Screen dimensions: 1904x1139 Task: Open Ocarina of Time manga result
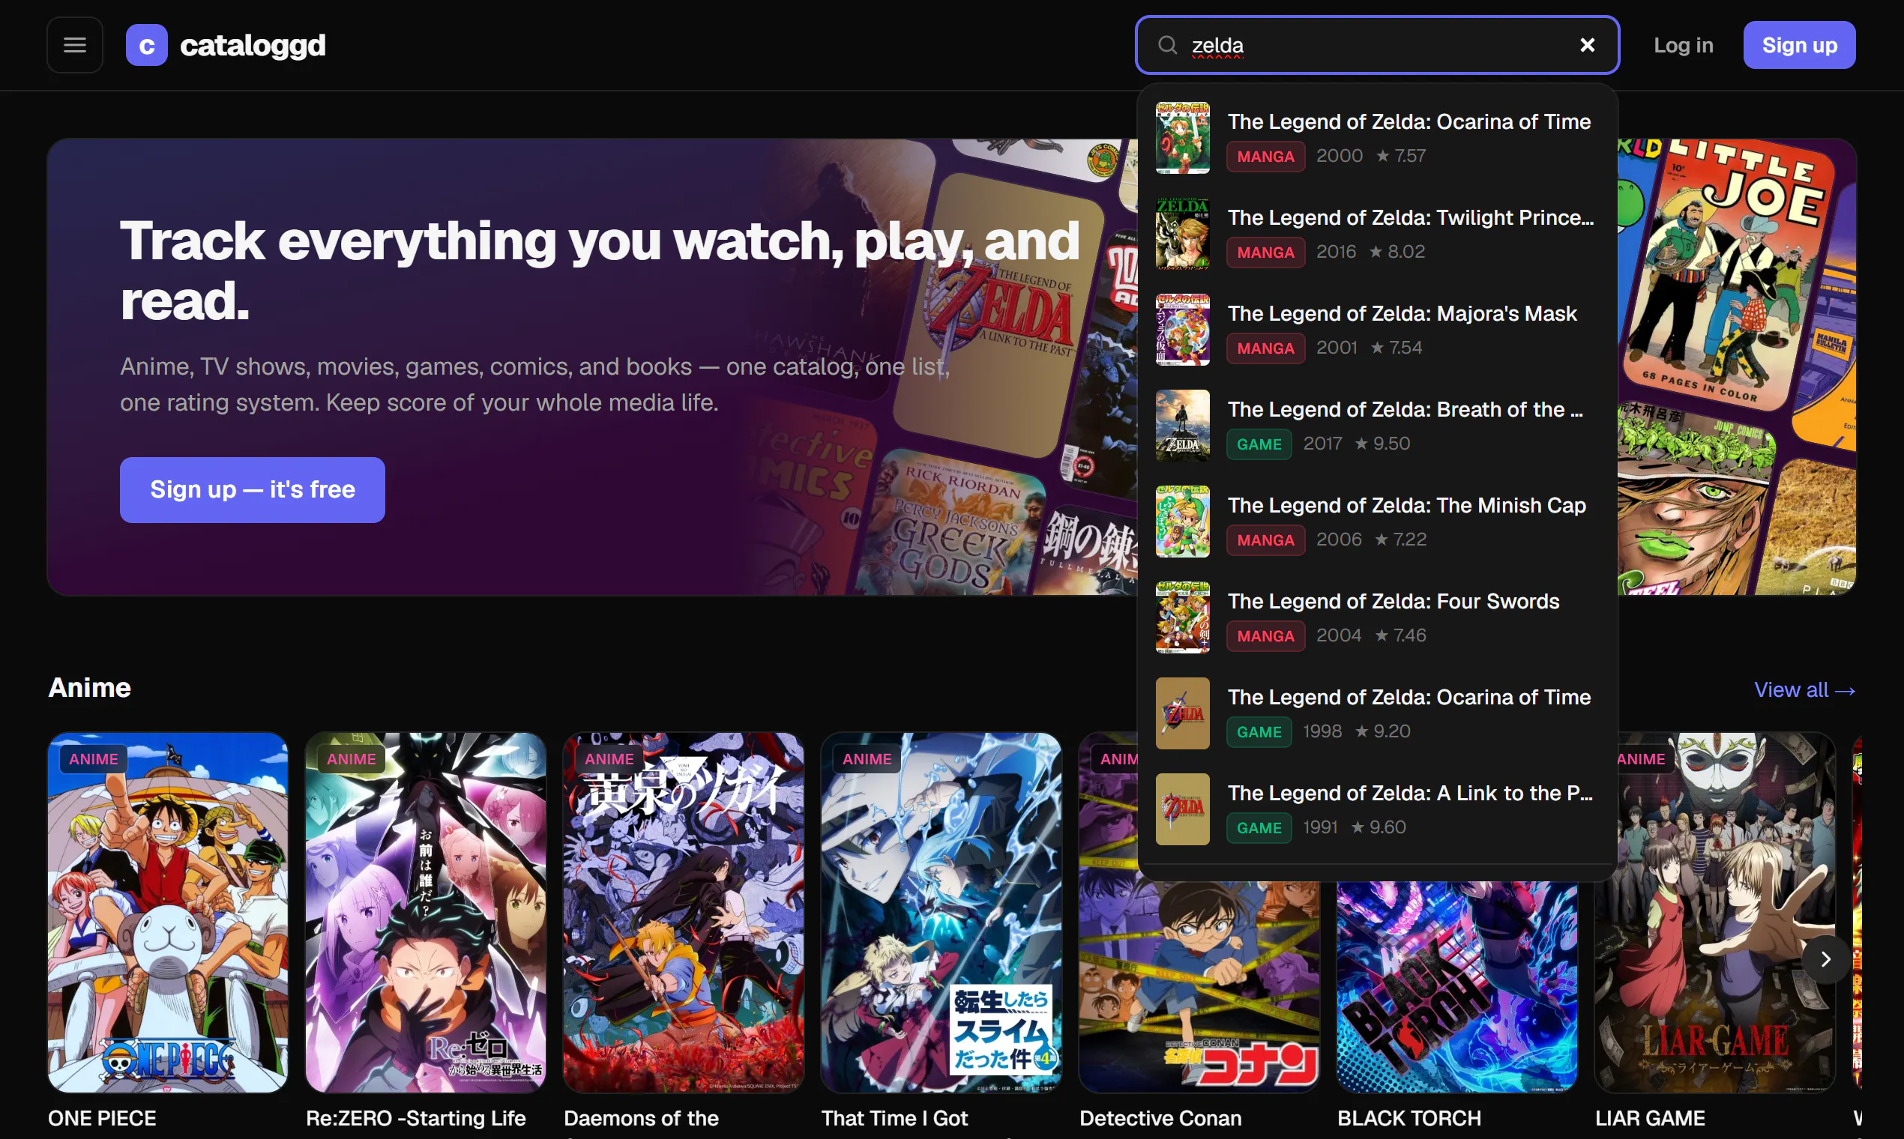tap(1377, 138)
